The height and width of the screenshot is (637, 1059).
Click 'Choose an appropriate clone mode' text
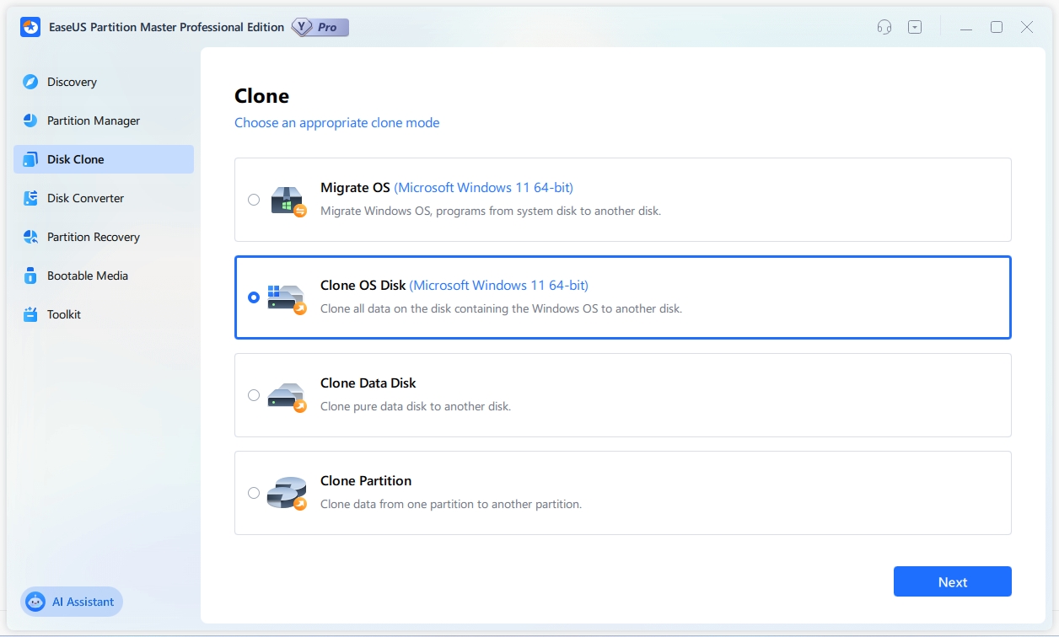(x=337, y=123)
